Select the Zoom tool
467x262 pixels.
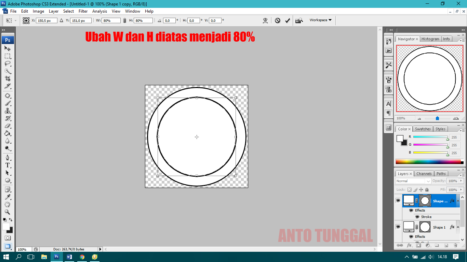pyautogui.click(x=8, y=212)
